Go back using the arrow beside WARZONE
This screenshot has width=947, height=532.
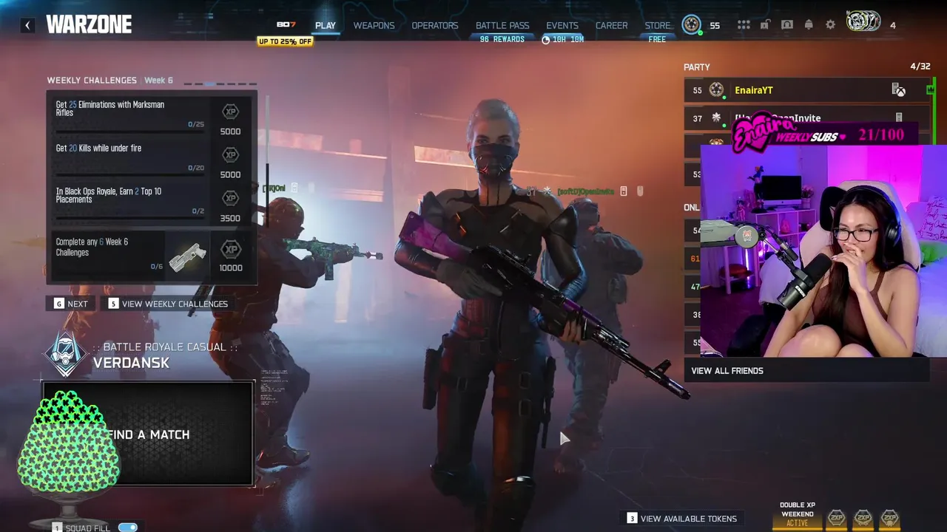[27, 25]
